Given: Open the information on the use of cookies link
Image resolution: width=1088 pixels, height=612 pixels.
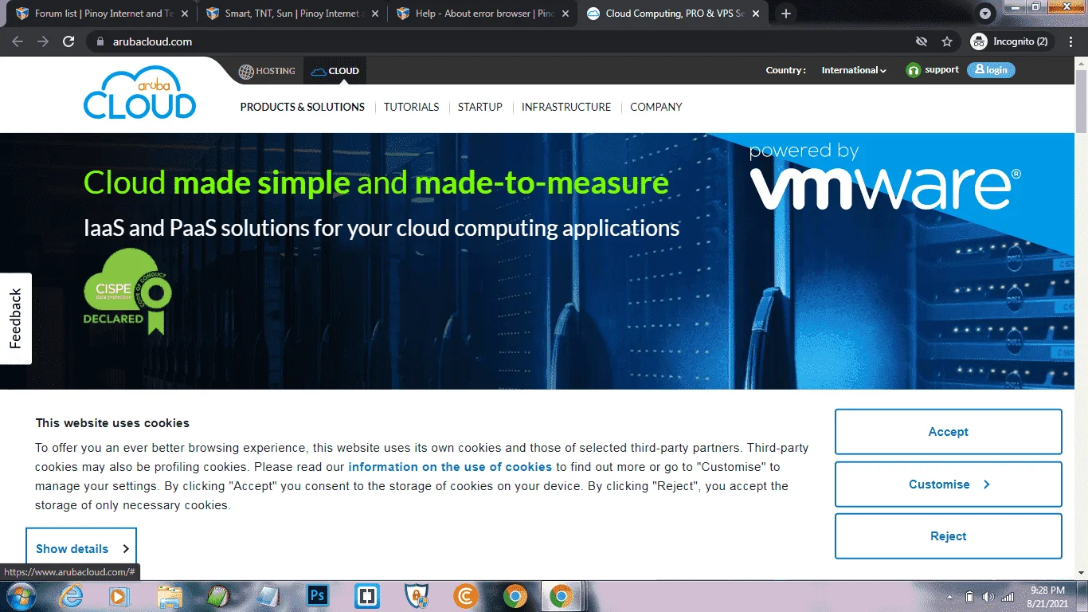Looking at the screenshot, I should [x=450, y=467].
